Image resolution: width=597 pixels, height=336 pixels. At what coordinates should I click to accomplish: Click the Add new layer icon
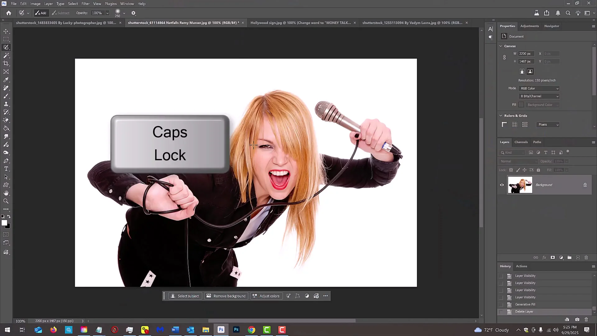tap(578, 258)
